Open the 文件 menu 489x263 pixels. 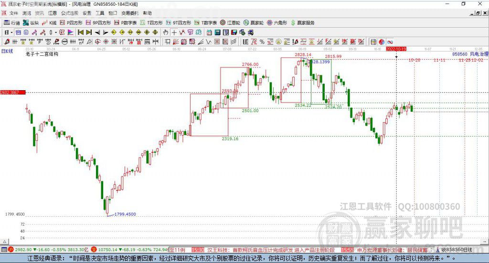pos(14,13)
